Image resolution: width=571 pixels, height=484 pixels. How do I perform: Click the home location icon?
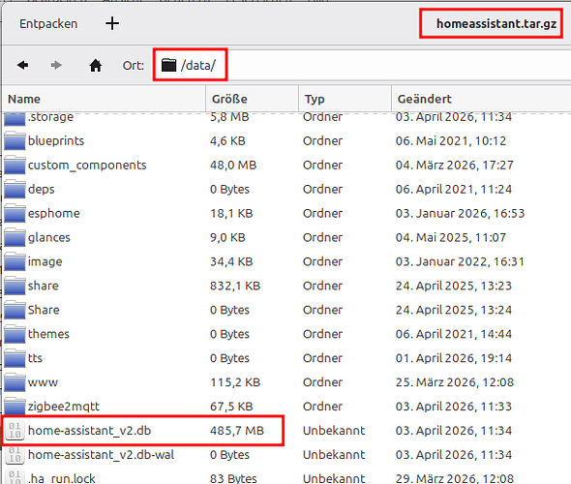click(x=96, y=66)
